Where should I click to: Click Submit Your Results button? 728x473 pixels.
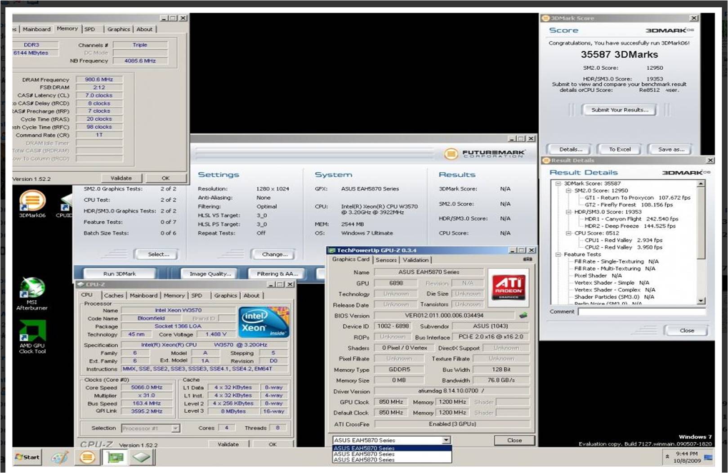coord(620,110)
